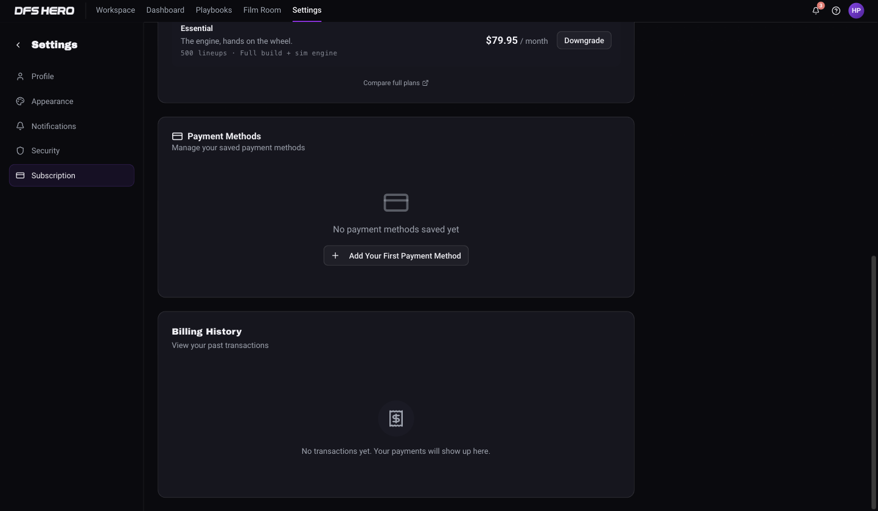
Task: Add Your First Payment Method
Action: (x=396, y=255)
